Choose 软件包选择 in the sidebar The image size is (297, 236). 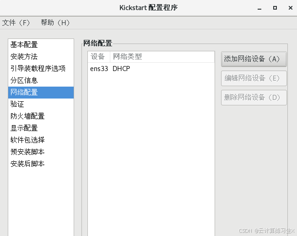41,140
